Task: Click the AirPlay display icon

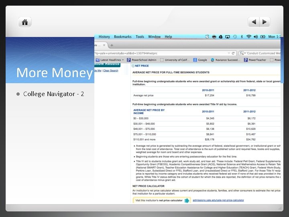Action: pyautogui.click(x=228, y=37)
